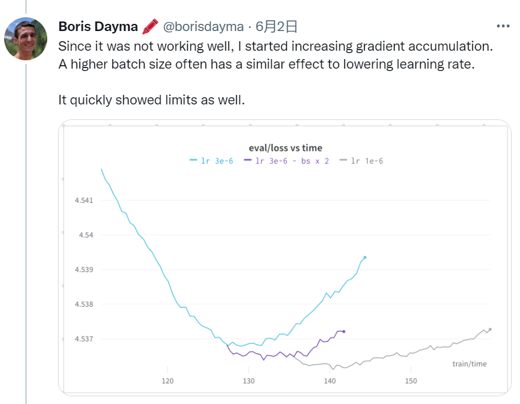Viewport: 520px width, 404px height.
Task: Click the 4.537 tick on the y-axis
Action: coord(83,338)
